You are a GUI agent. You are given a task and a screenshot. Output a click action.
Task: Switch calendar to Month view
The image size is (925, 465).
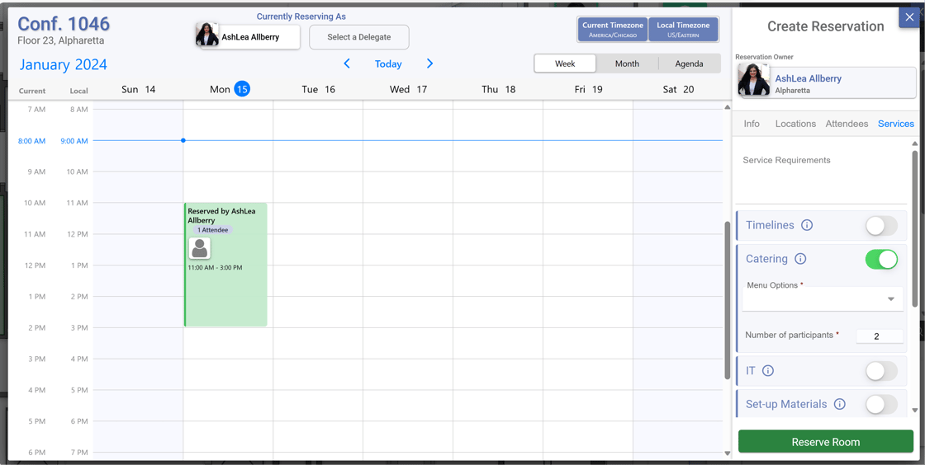click(x=627, y=63)
